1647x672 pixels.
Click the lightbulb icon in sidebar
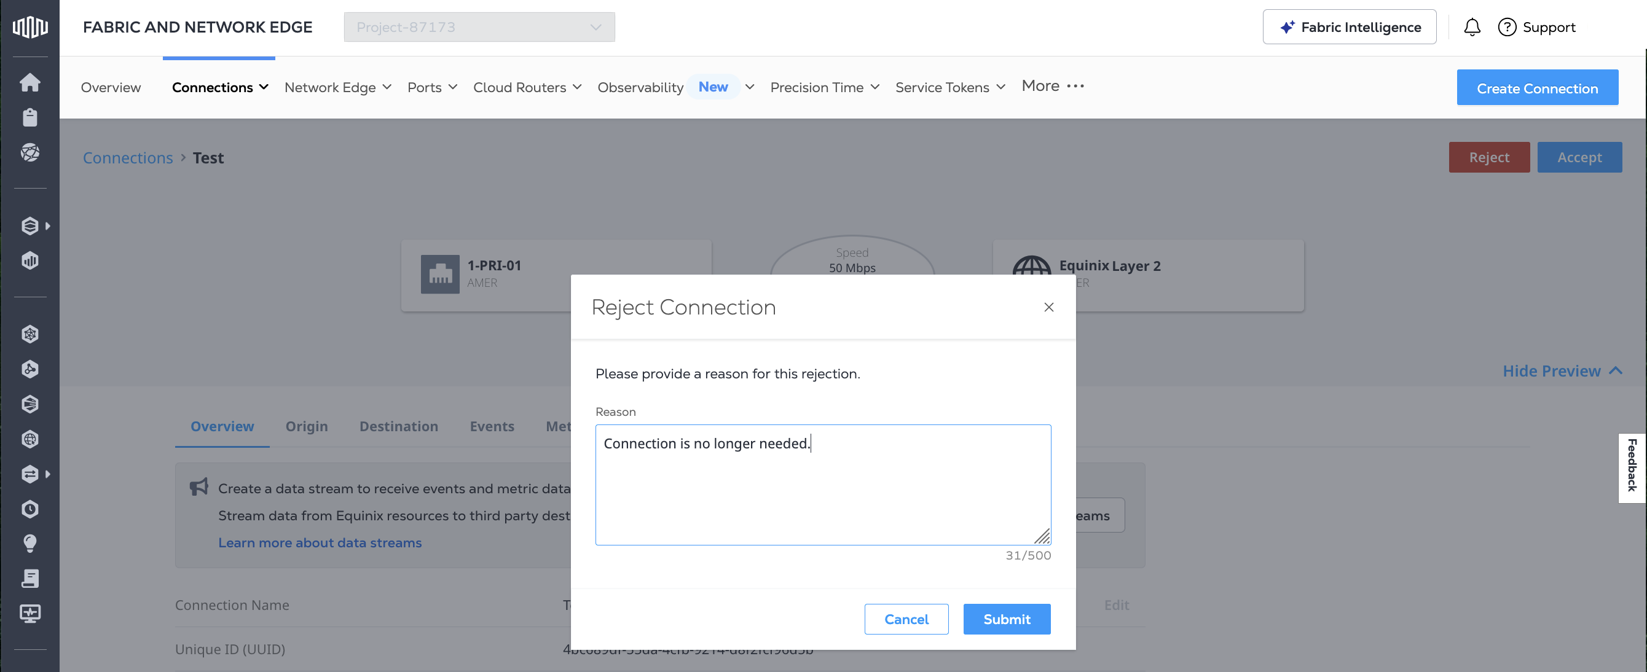click(29, 544)
